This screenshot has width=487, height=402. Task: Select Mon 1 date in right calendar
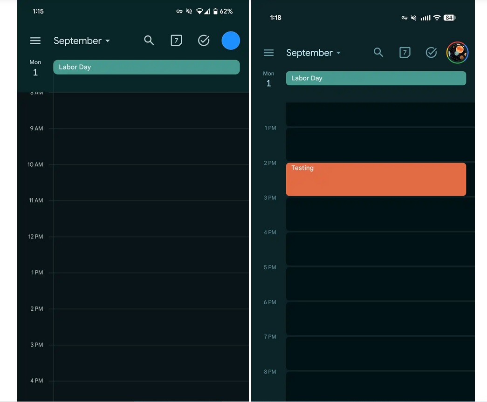[x=268, y=79]
